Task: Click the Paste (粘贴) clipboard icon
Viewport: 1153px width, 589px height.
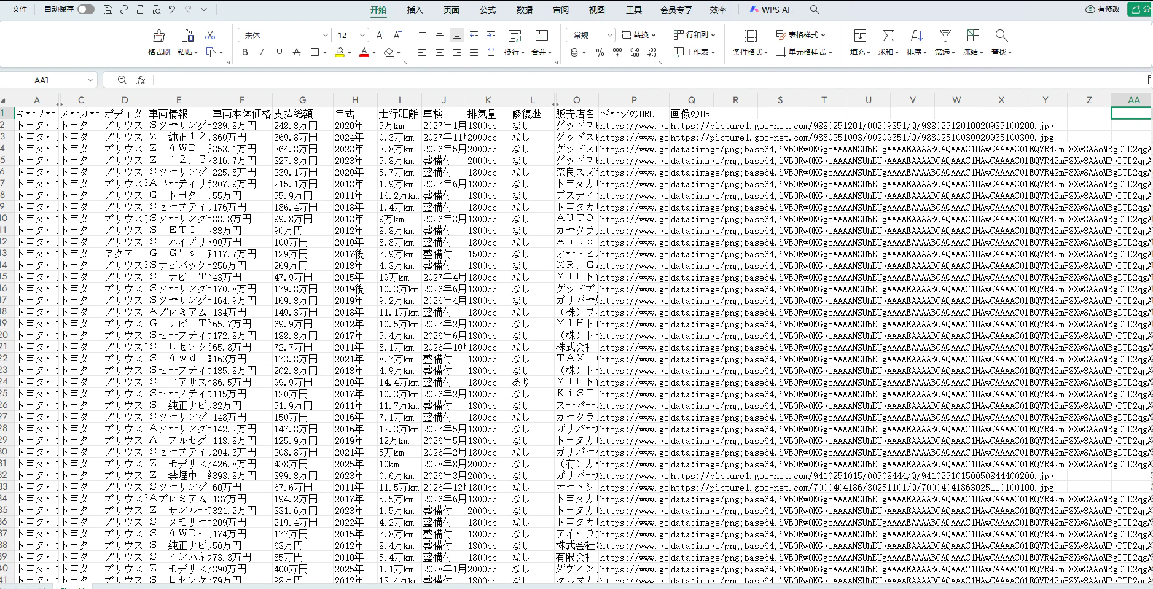Action: coord(187,36)
